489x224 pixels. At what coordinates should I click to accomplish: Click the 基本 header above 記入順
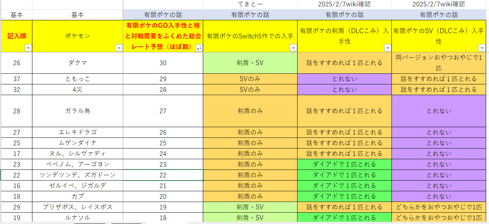(16, 15)
